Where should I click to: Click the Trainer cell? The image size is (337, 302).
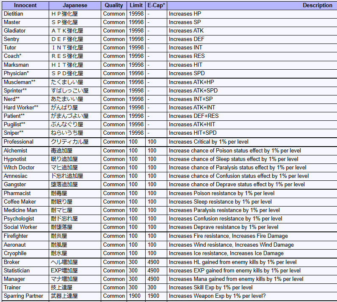(x=25, y=288)
